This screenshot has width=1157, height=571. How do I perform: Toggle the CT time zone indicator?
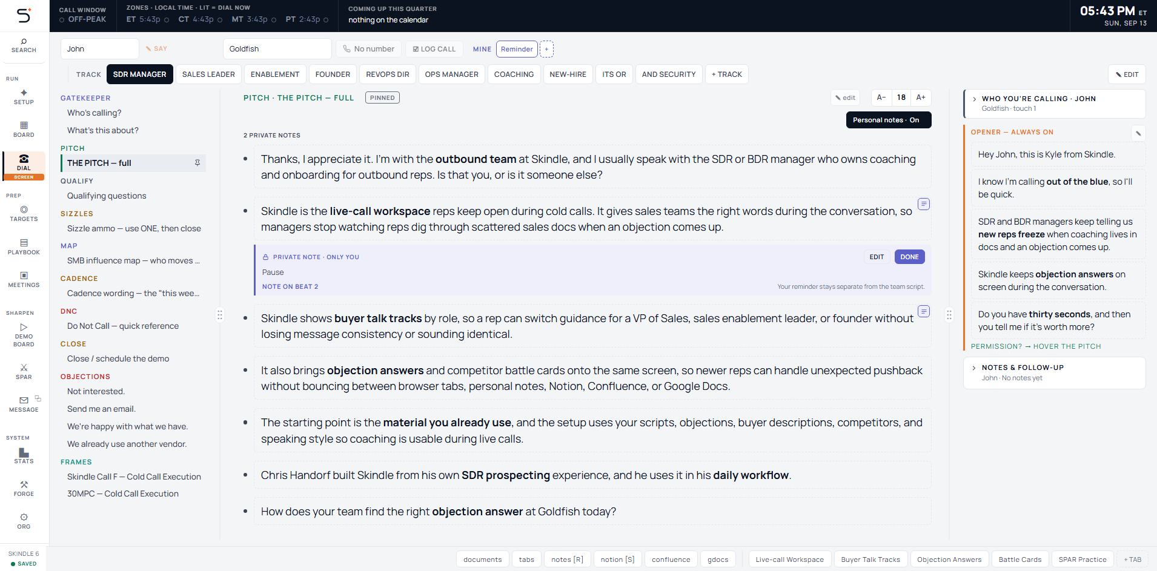220,20
